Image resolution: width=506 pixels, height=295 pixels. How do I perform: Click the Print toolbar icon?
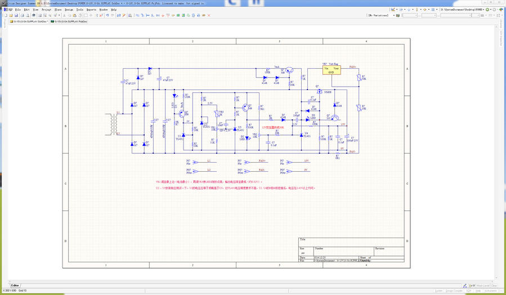23,15
